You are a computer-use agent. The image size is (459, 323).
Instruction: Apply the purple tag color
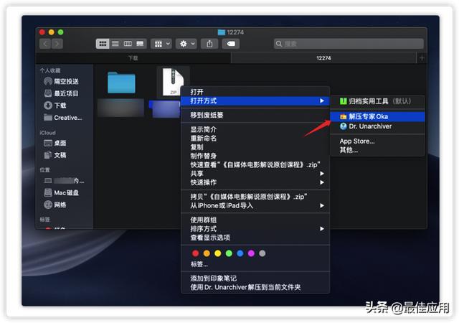point(251,253)
